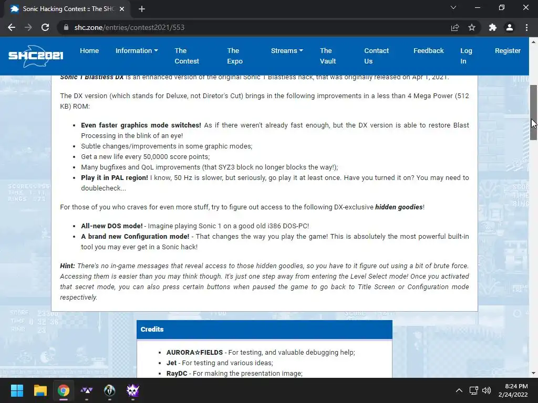Open the Home nav link

(89, 51)
